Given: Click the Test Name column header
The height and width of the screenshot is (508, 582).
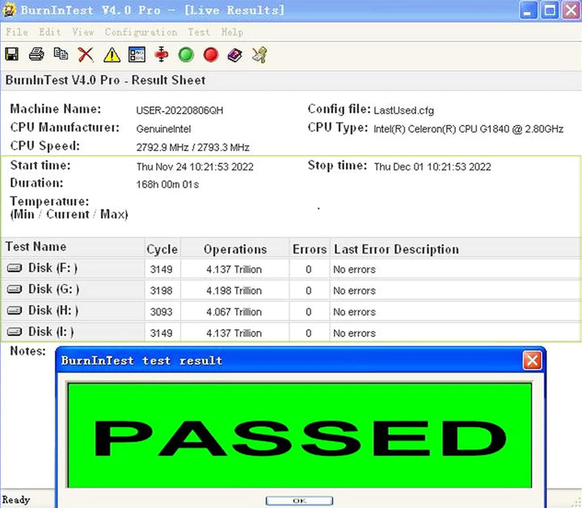Looking at the screenshot, I should (73, 247).
